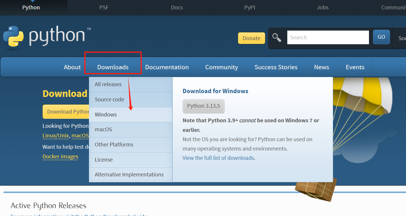Open the About navigation menu
The width and height of the screenshot is (406, 216).
(72, 67)
